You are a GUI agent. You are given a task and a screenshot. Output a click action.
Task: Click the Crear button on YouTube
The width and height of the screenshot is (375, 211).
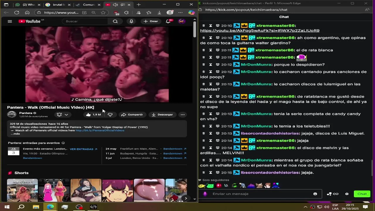[x=151, y=21]
